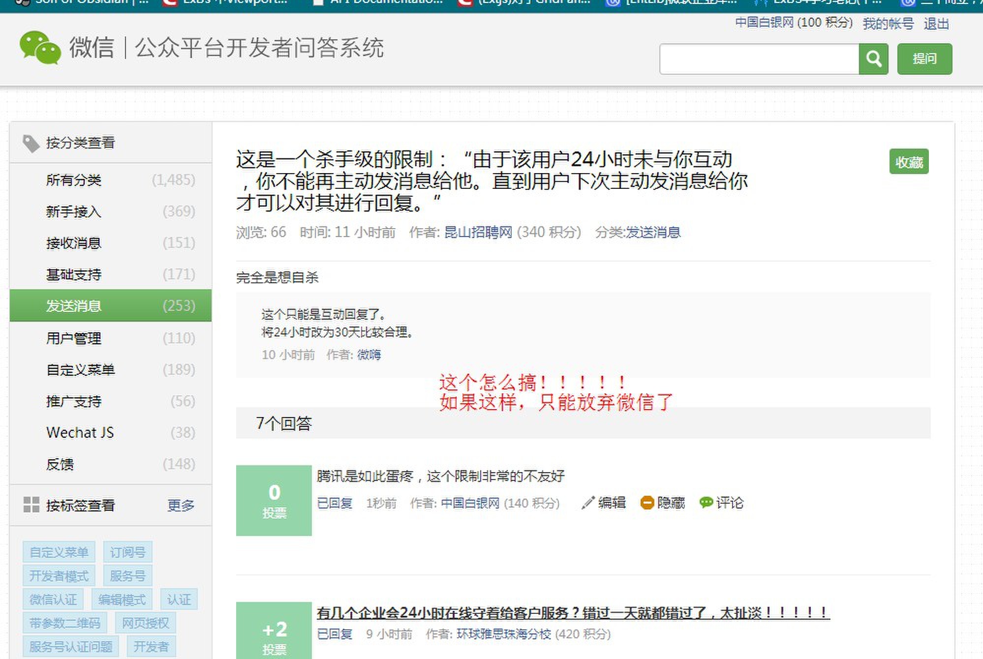
Task: Open author 昆山招聘网 profile
Action: (x=478, y=232)
